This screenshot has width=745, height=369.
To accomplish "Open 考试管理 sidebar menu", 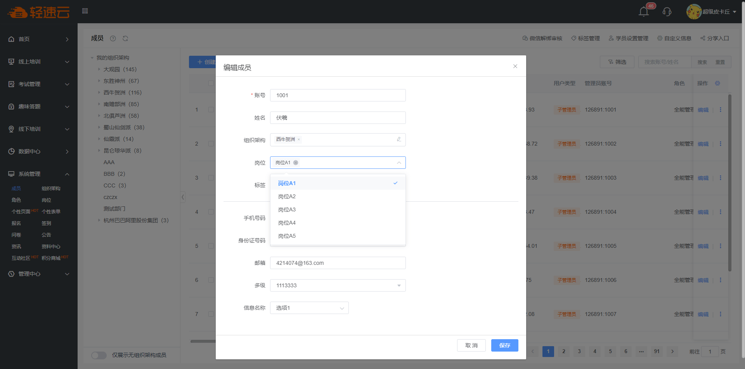I will tap(39, 84).
